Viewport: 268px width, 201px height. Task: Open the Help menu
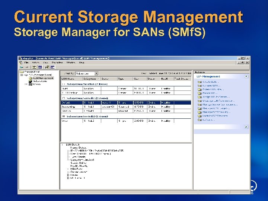coord(82,63)
